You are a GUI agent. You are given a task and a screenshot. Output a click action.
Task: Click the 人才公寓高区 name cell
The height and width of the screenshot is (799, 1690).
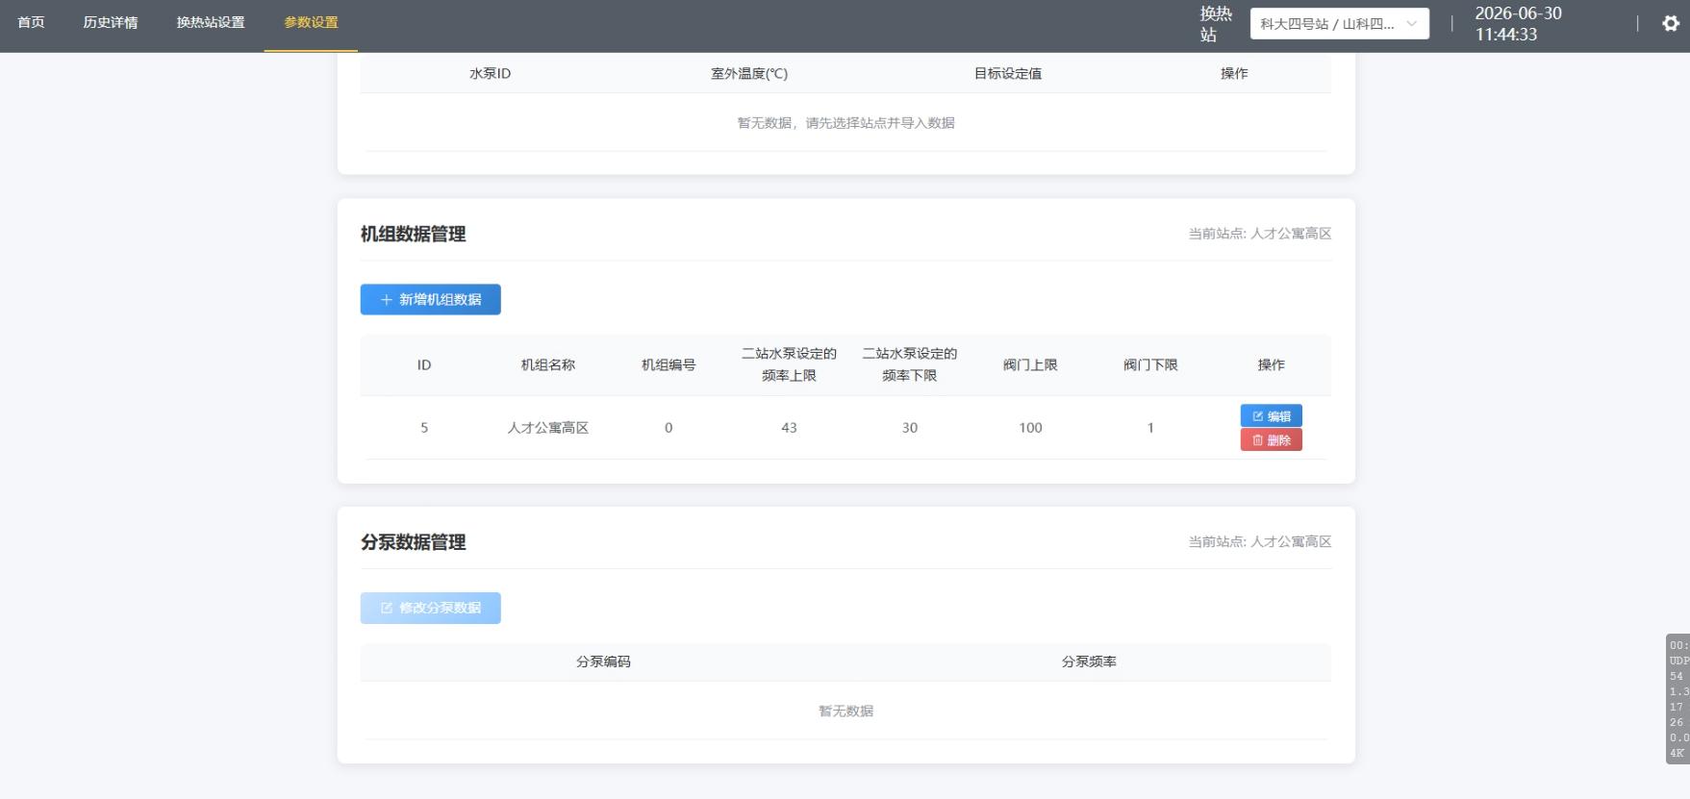click(548, 428)
